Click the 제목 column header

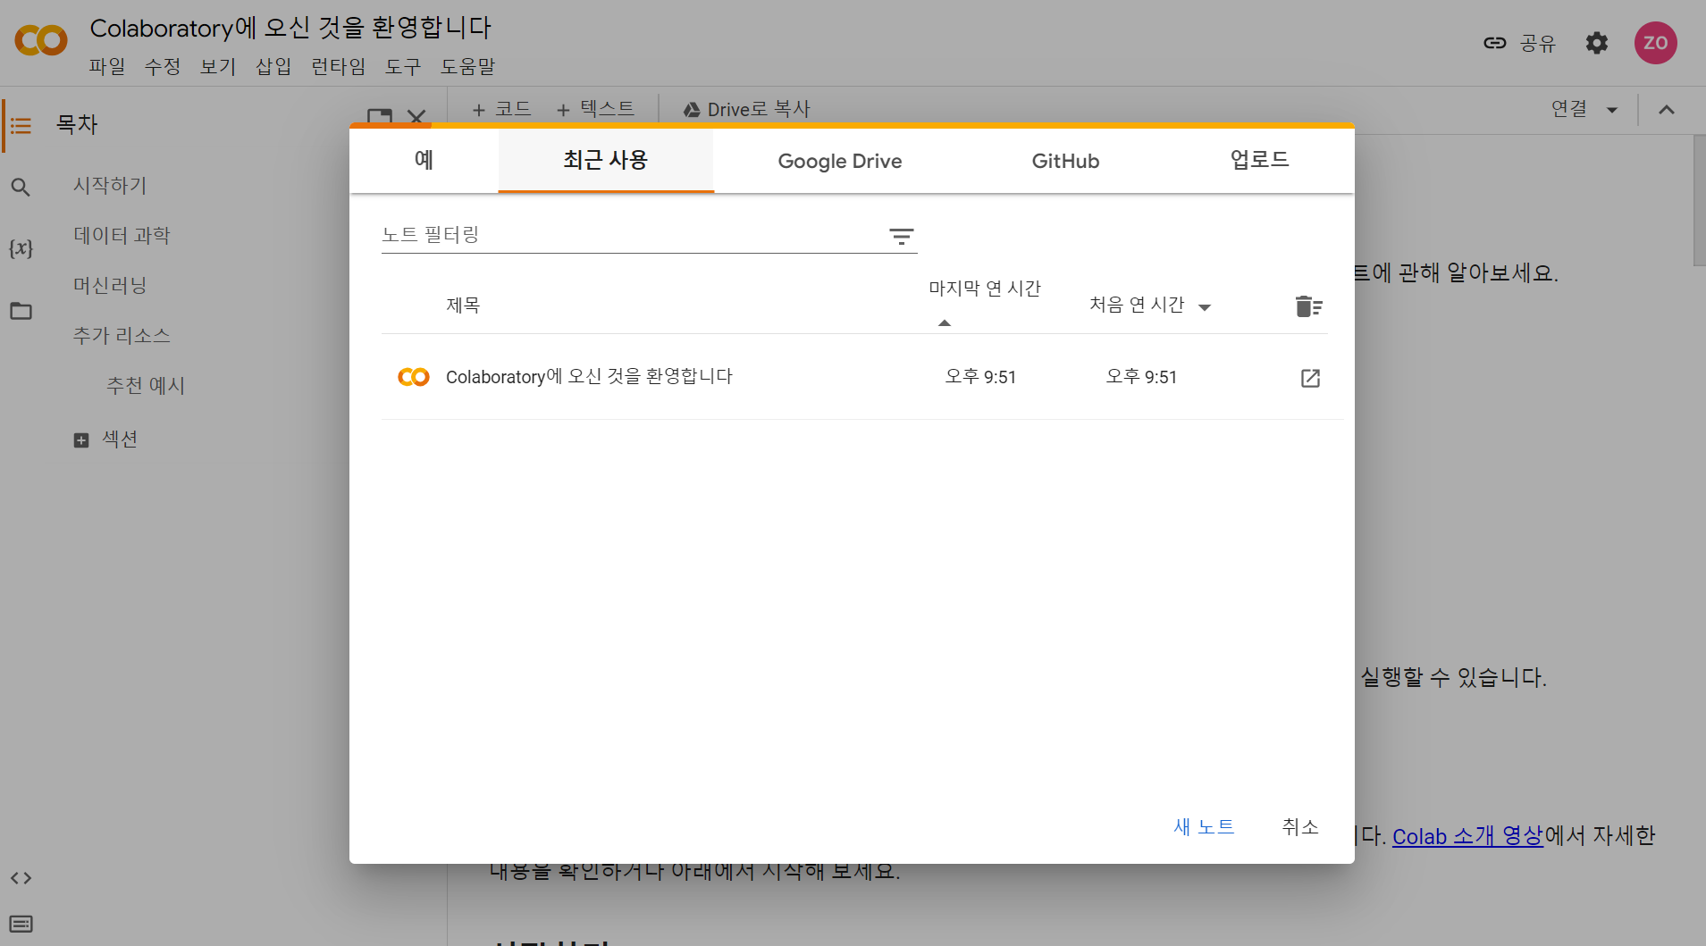pyautogui.click(x=463, y=306)
